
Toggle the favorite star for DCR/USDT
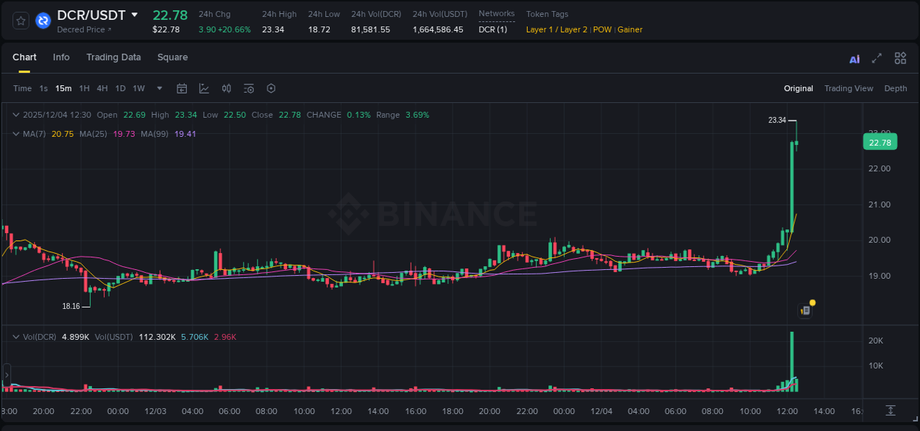20,21
